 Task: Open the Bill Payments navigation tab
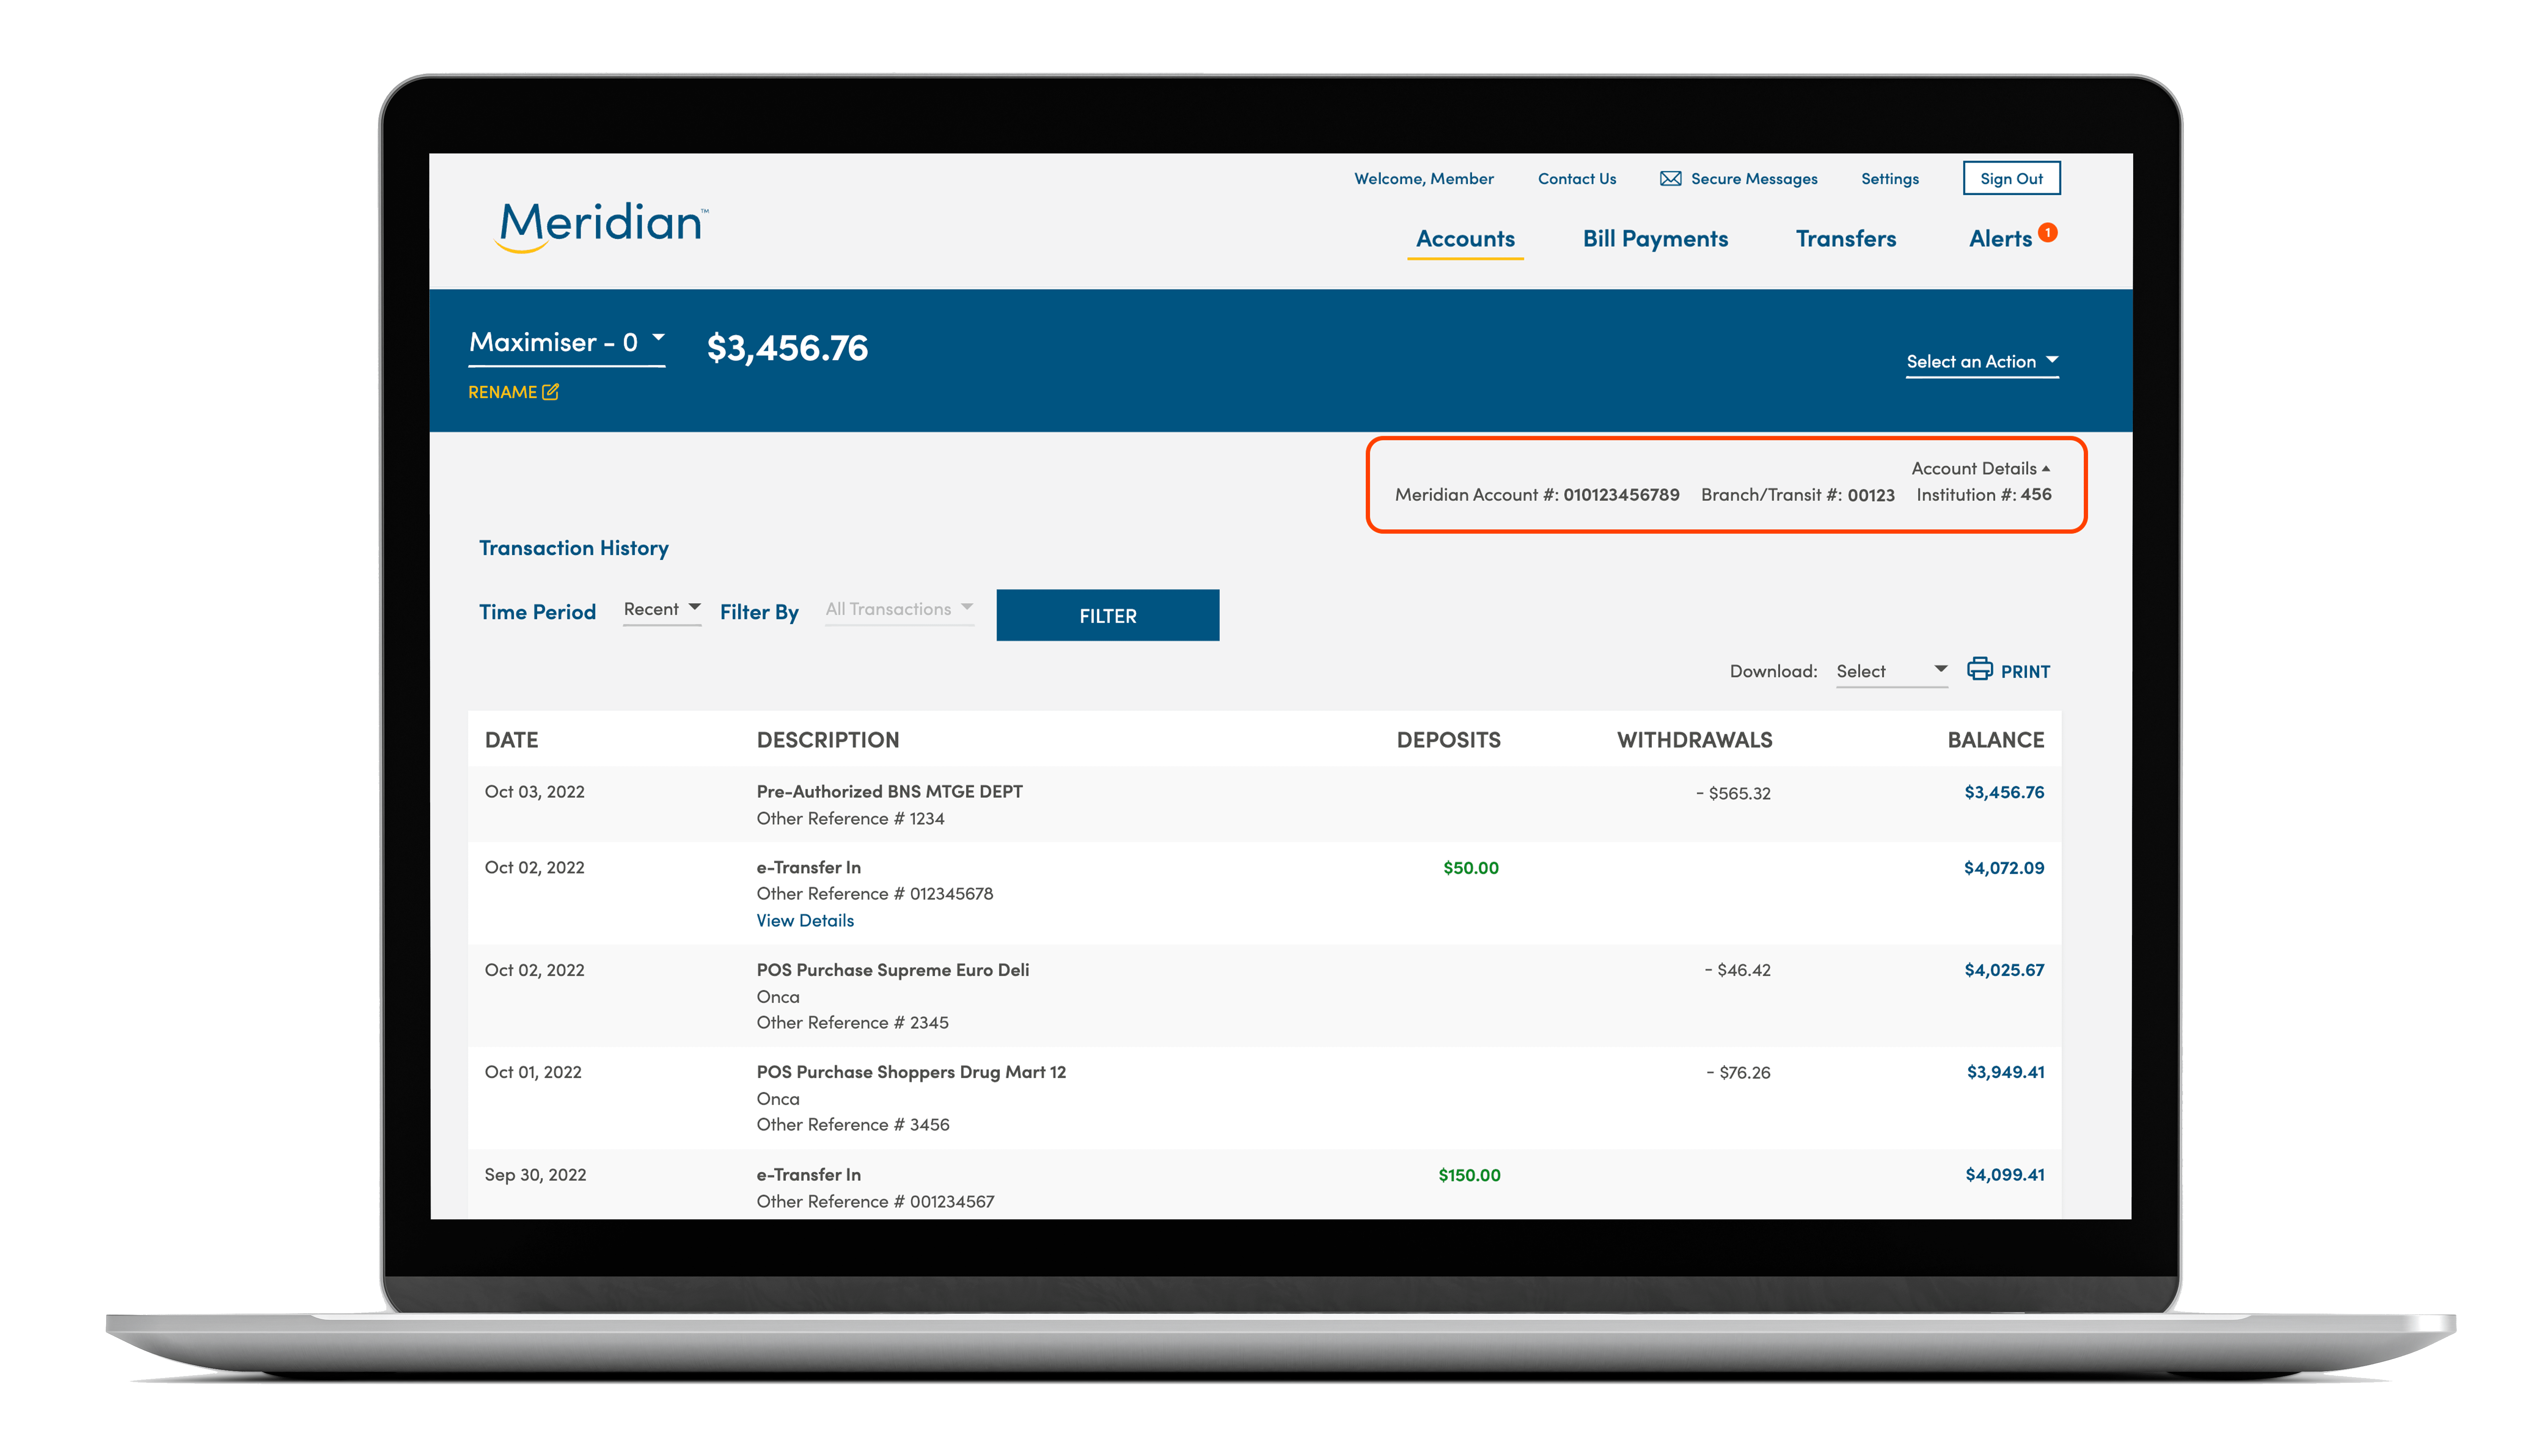coord(1654,238)
